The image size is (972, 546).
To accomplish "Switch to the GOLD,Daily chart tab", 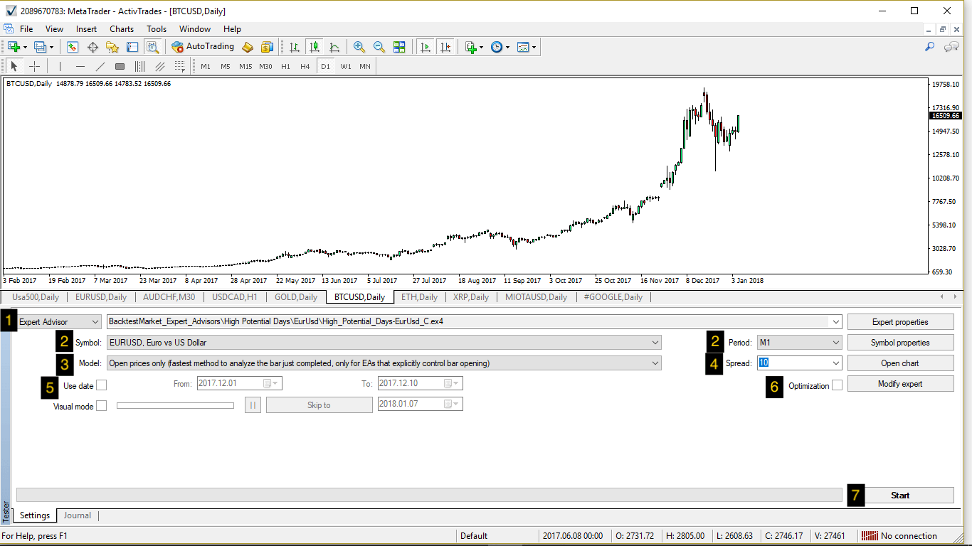I will click(295, 297).
